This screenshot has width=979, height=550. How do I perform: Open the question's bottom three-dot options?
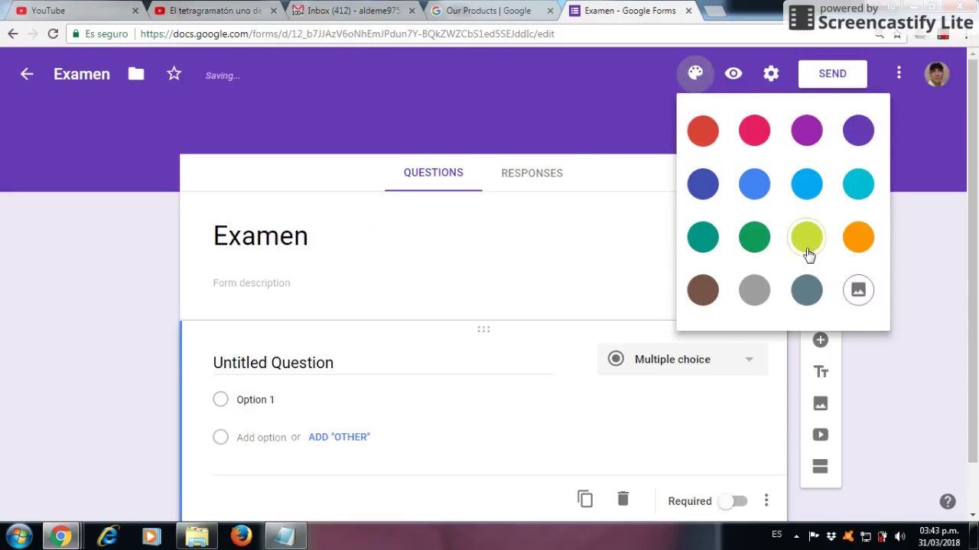pos(766,500)
